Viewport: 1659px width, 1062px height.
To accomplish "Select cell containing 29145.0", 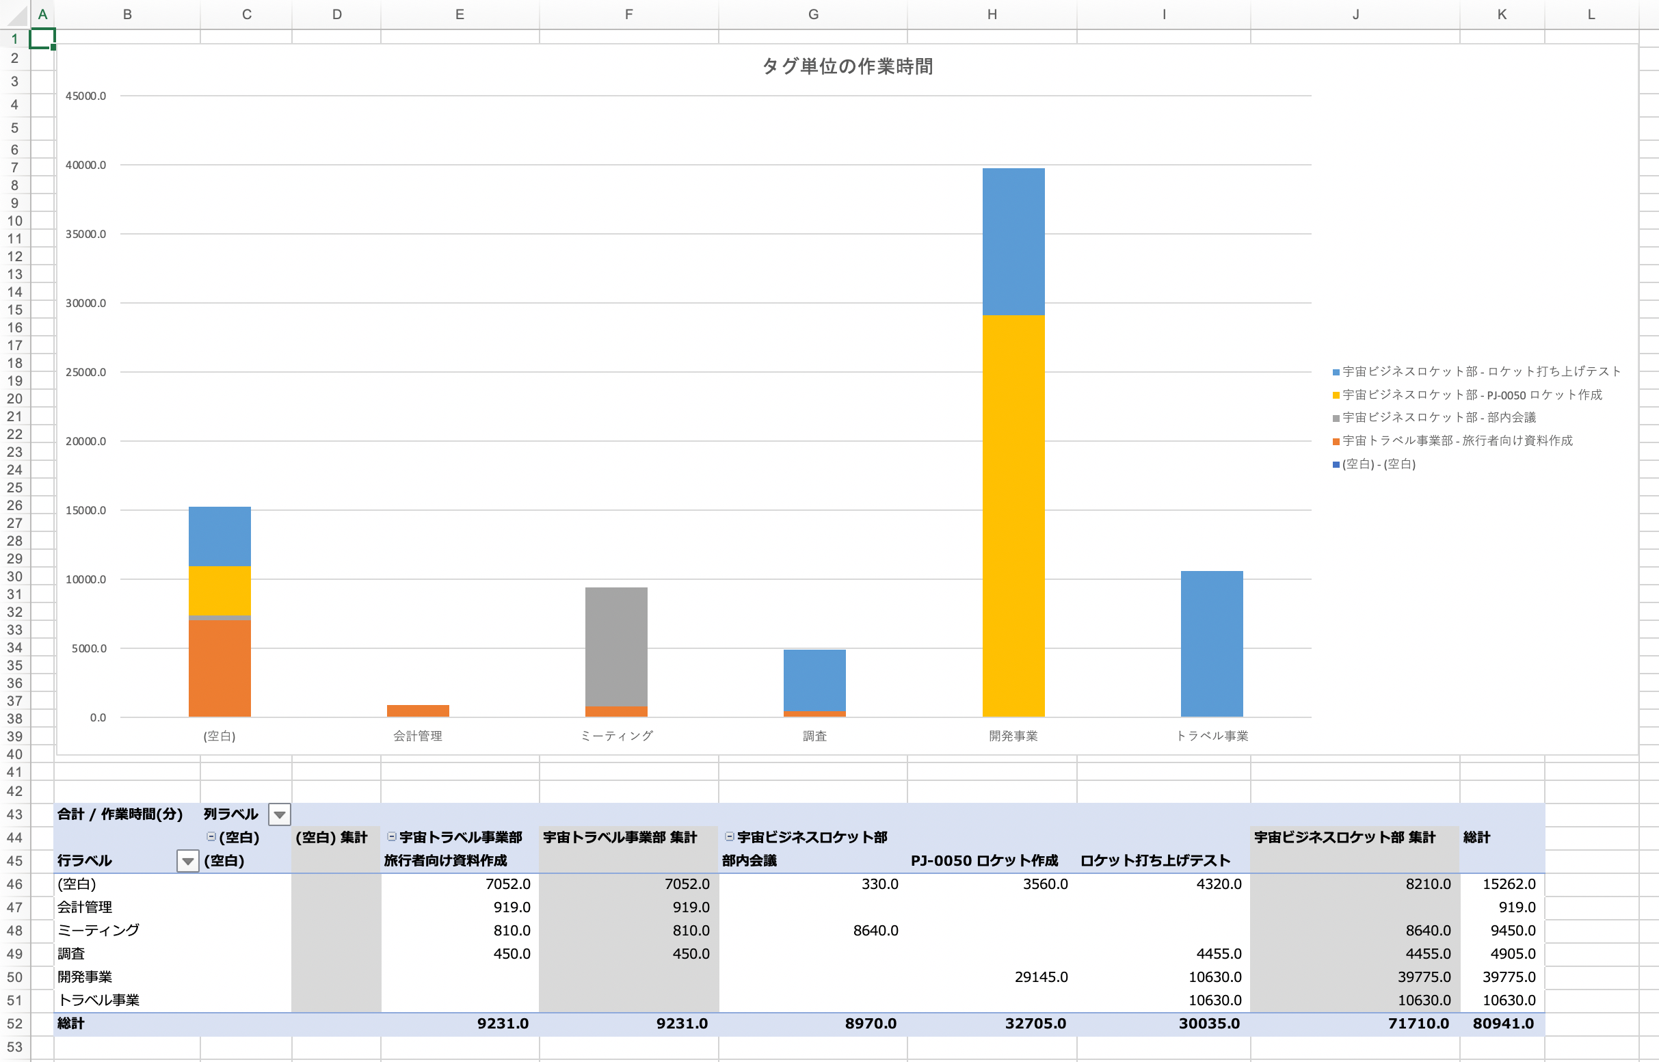I will [x=1041, y=977].
